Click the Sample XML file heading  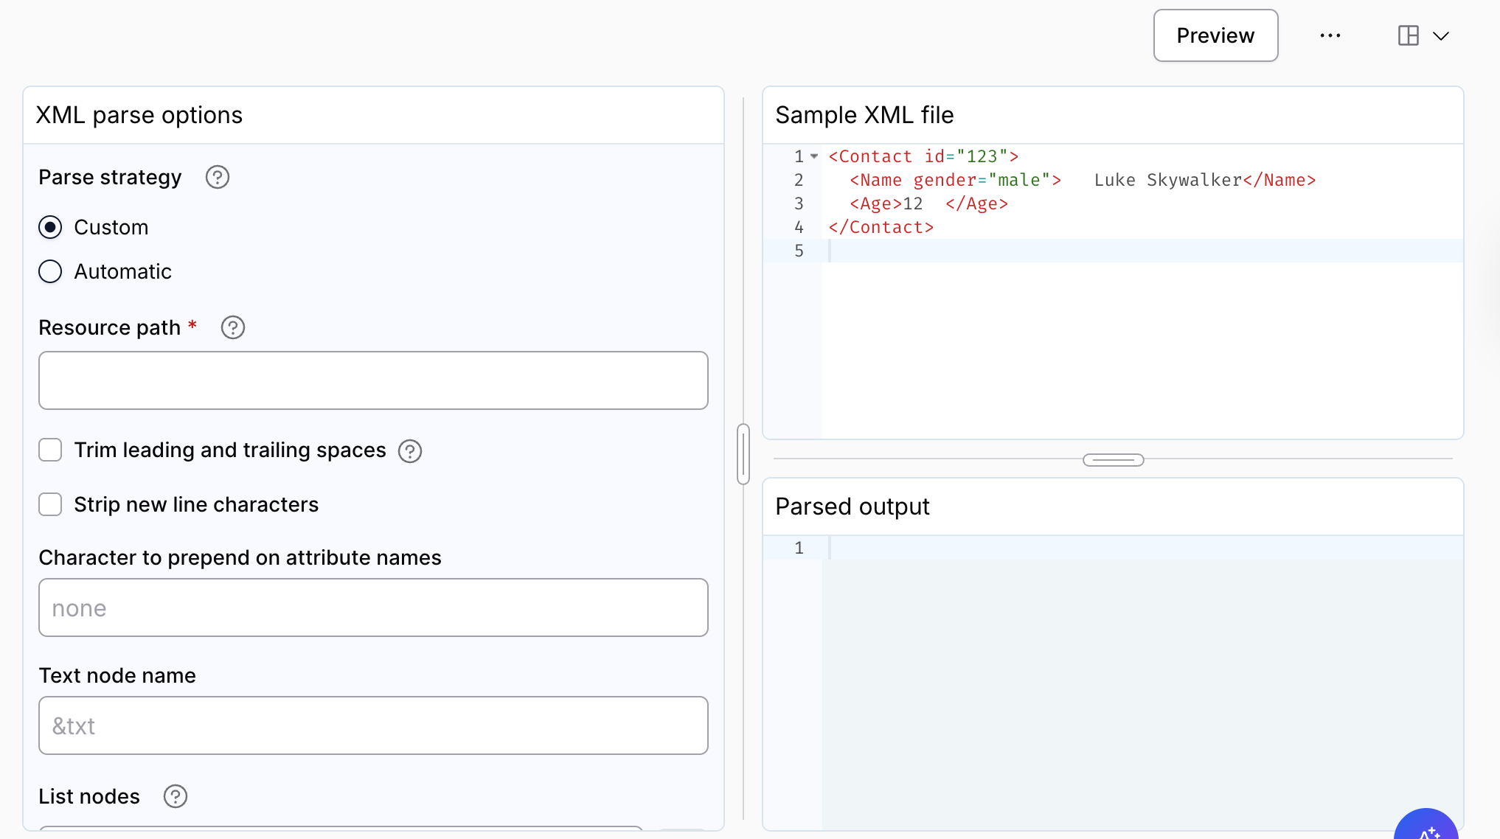tap(864, 115)
